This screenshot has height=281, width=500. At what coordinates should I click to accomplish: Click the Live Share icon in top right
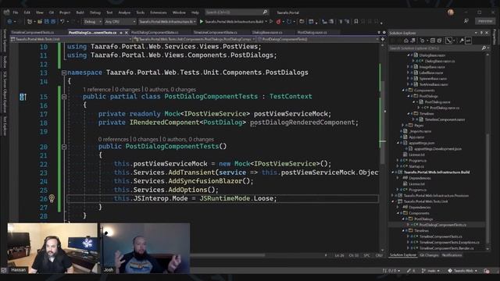(466, 21)
